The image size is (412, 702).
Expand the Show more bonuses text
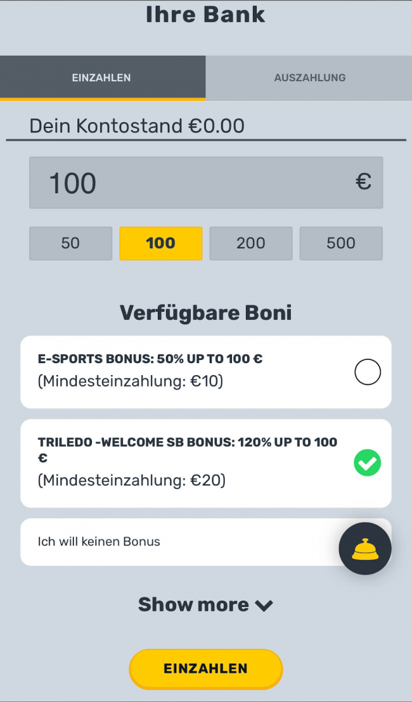click(193, 605)
